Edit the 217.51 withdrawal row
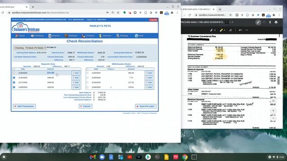This screenshot has width=287, height=161. (149, 82)
